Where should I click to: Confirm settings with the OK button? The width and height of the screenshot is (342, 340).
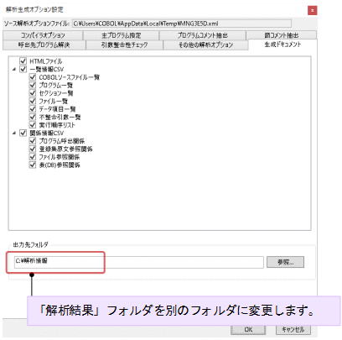pyautogui.click(x=248, y=330)
